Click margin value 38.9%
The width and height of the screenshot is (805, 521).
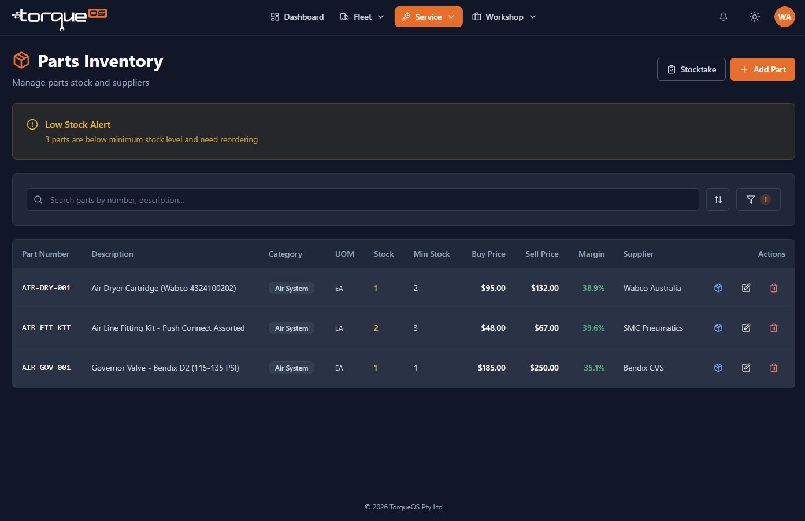pos(593,288)
